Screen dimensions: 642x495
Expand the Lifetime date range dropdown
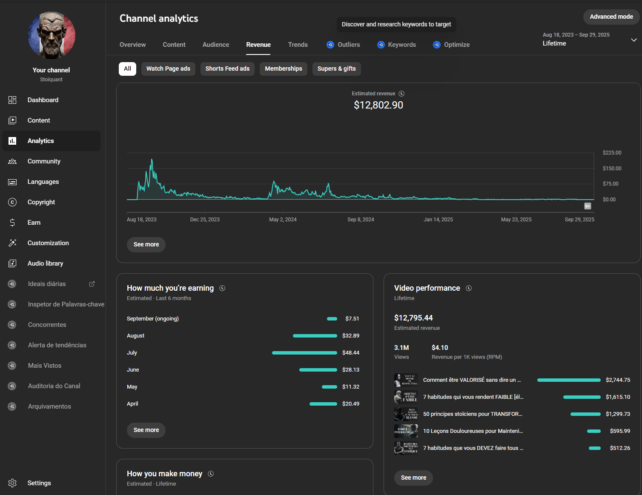[x=633, y=40]
